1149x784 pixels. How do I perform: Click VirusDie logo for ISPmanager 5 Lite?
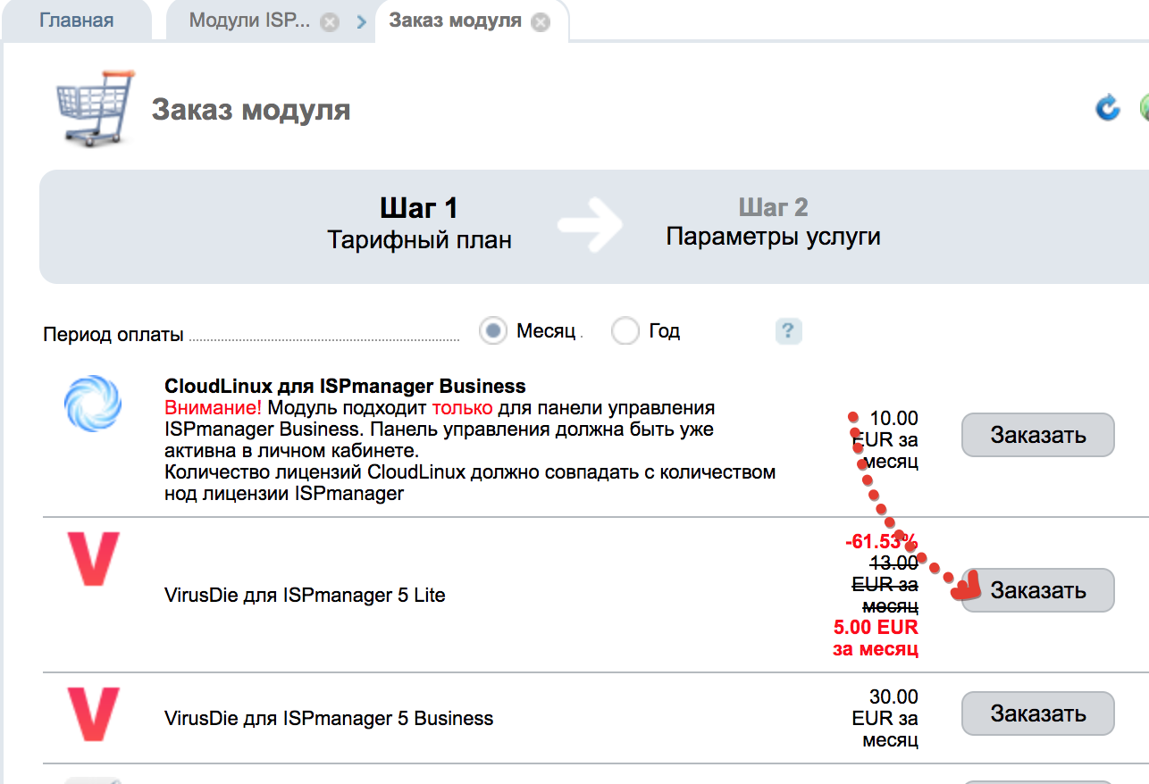(93, 560)
